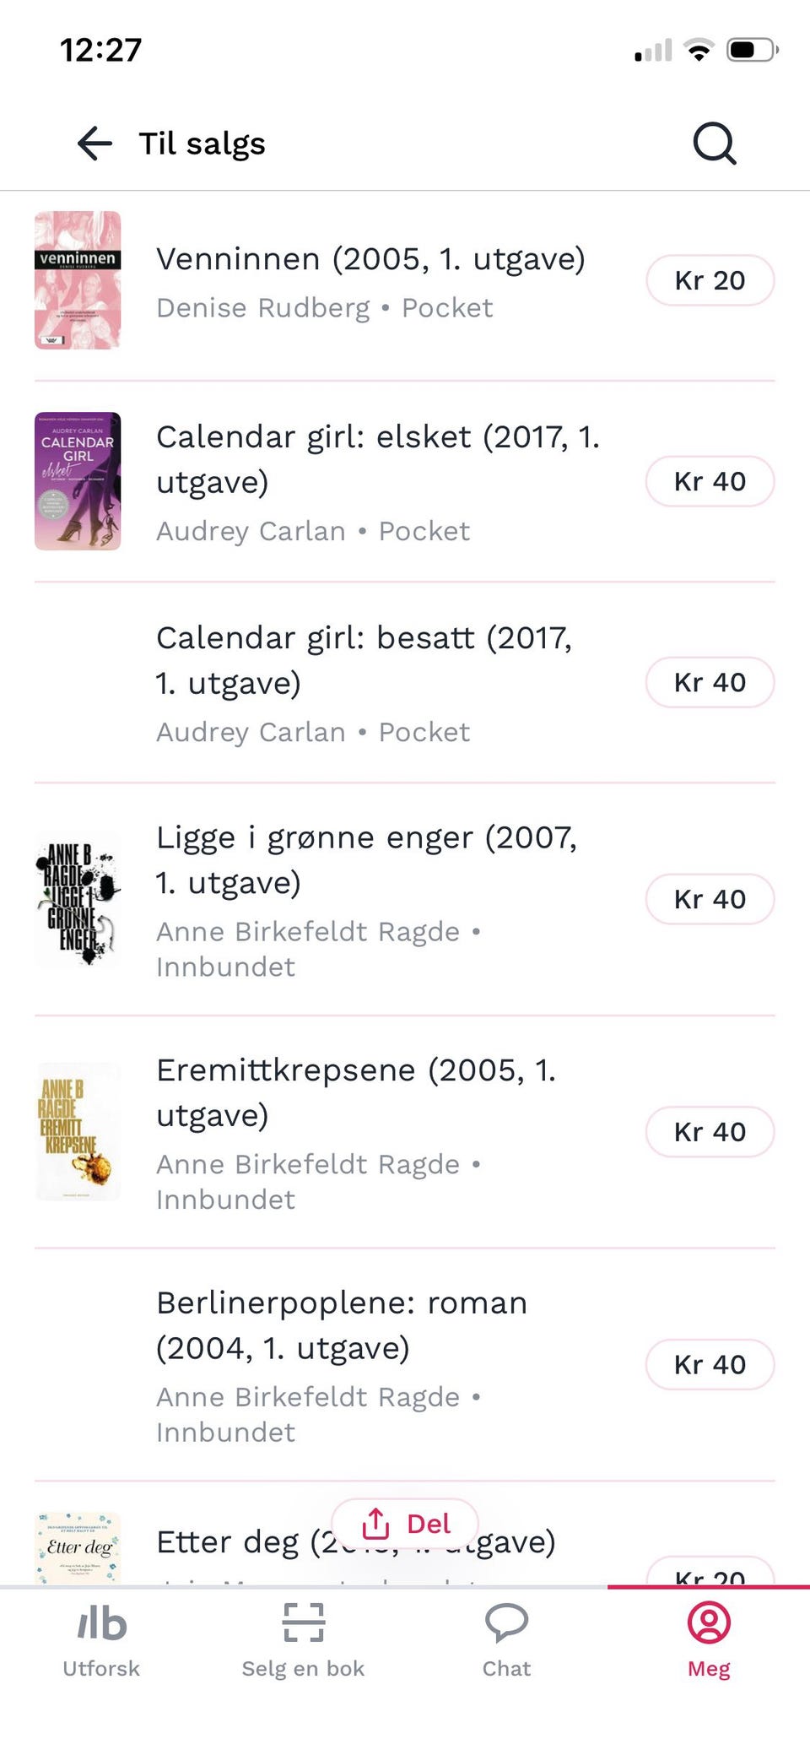This screenshot has height=1755, width=810.
Task: Open the Venninnen book cover thumbnail
Action: pyautogui.click(x=78, y=280)
